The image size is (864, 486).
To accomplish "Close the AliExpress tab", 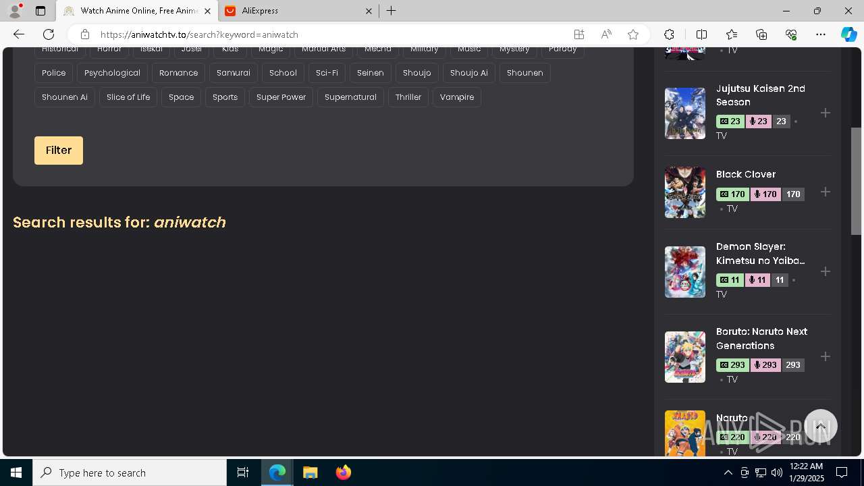I will (x=369, y=11).
